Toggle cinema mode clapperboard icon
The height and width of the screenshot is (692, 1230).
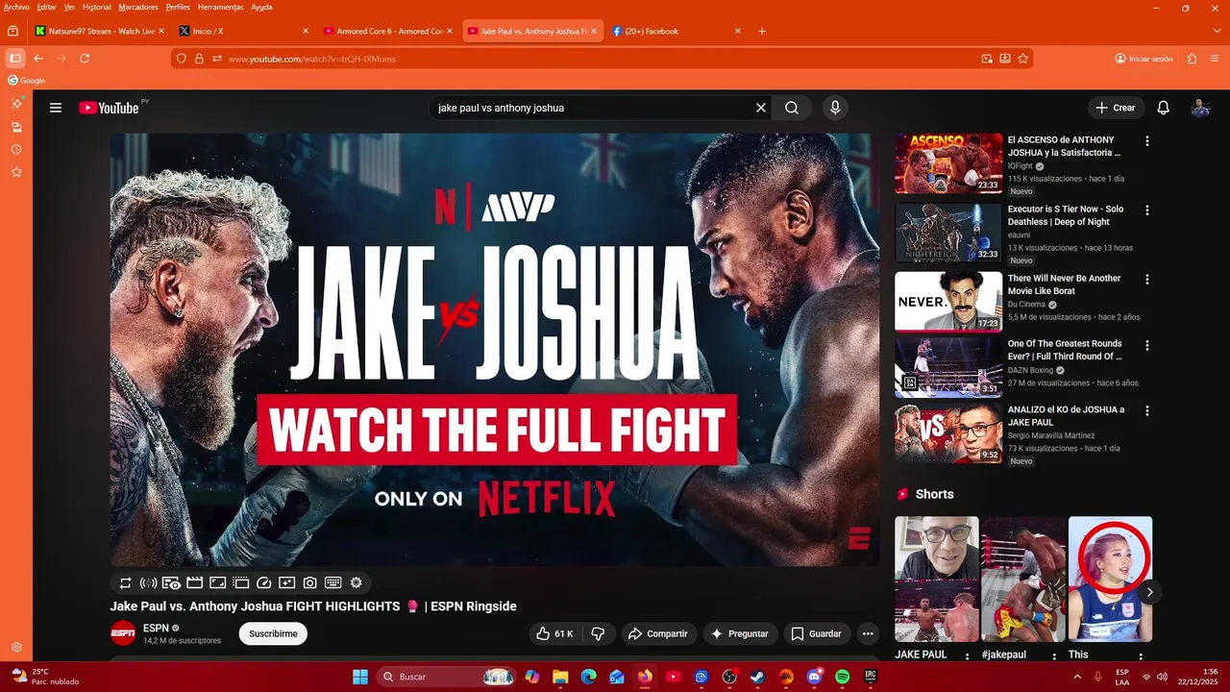tap(194, 582)
